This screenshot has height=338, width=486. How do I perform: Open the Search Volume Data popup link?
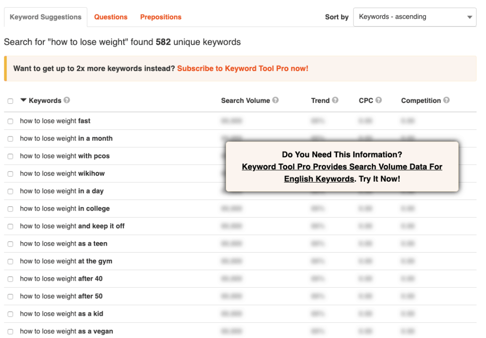[342, 167]
